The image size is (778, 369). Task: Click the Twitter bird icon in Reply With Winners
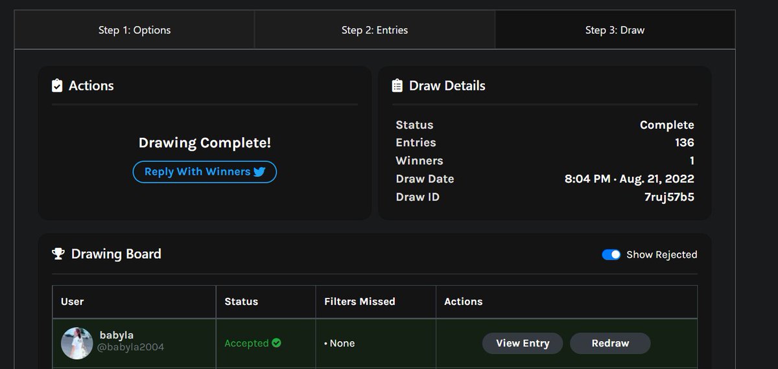pyautogui.click(x=260, y=172)
